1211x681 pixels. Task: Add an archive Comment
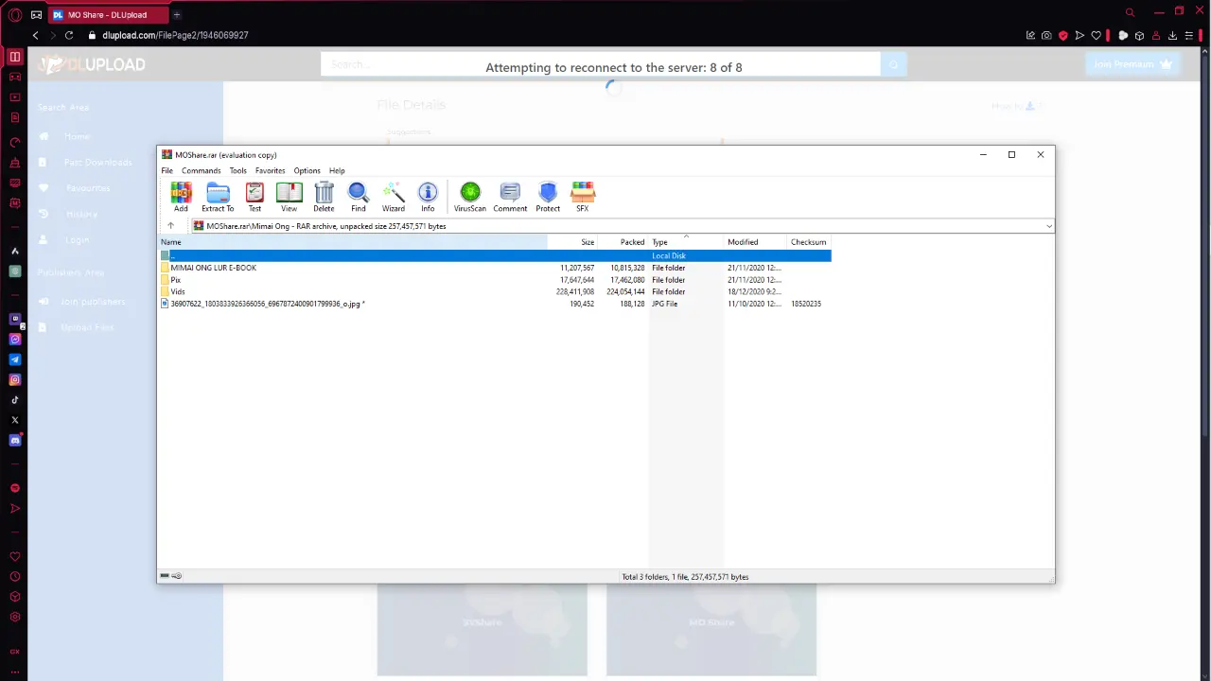(x=510, y=197)
